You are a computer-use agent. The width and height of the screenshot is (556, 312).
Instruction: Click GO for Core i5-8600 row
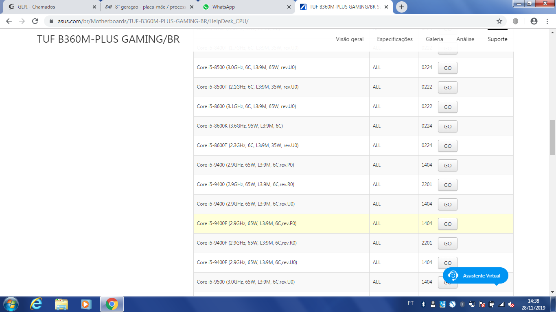448,107
